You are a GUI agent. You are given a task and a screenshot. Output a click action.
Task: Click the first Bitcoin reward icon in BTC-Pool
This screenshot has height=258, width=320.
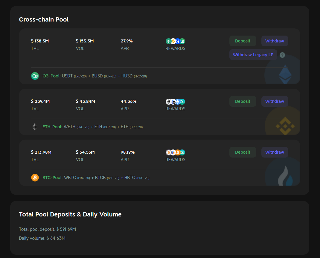point(168,152)
